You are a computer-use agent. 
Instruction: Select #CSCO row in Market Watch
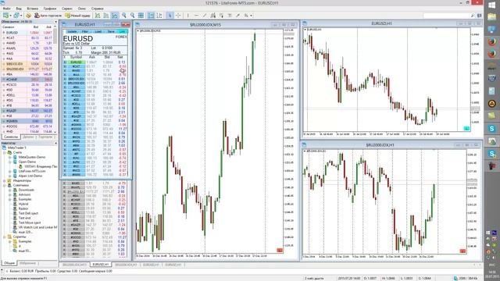[27, 85]
